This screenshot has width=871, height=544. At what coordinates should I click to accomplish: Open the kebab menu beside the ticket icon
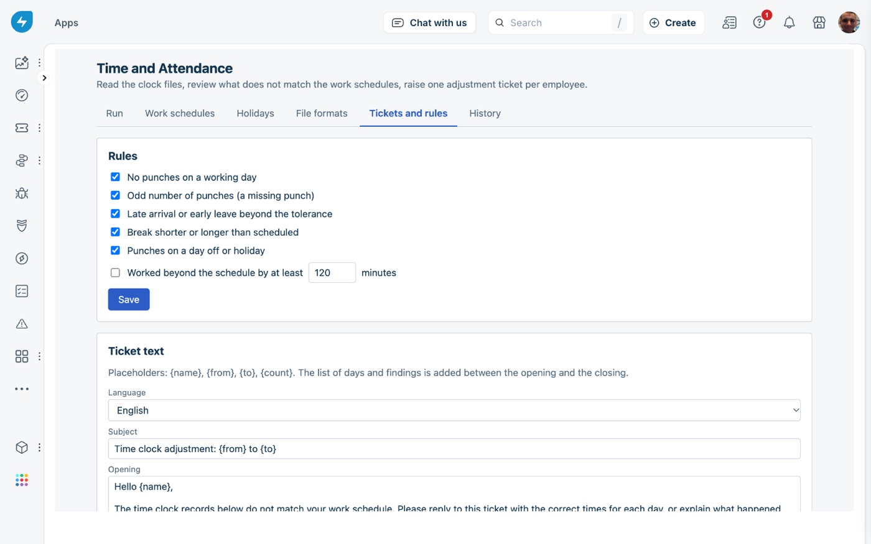[x=39, y=128]
